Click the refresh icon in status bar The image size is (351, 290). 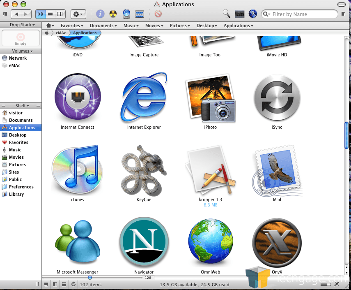click(73, 284)
